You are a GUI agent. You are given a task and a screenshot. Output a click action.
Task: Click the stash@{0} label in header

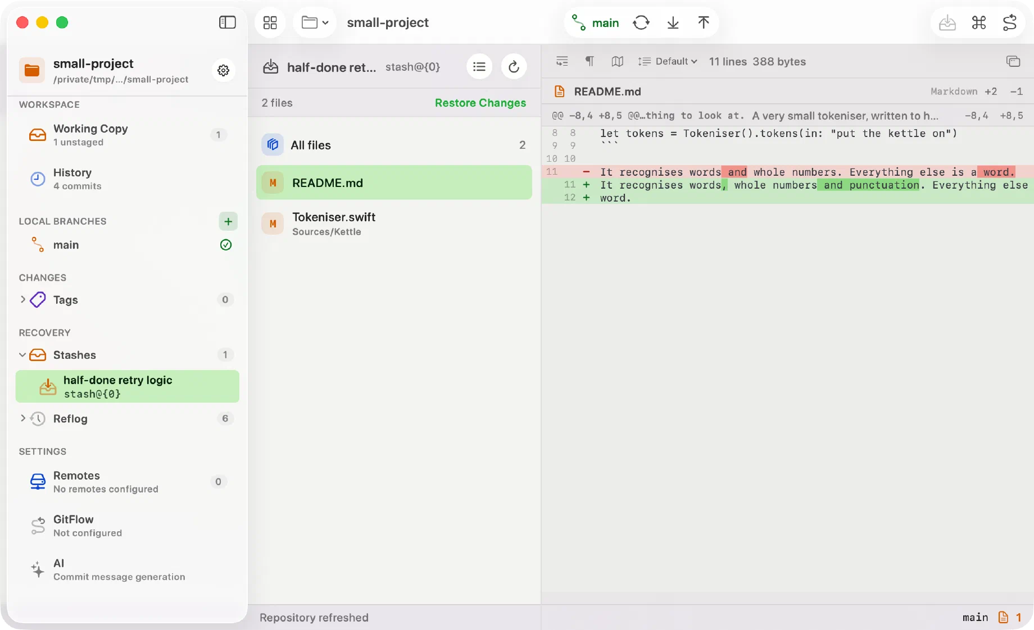tap(412, 67)
